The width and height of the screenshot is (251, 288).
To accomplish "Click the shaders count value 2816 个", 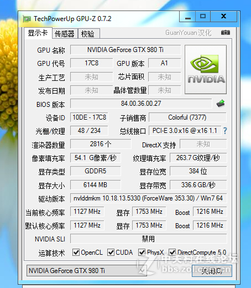I will pyautogui.click(x=101, y=144).
